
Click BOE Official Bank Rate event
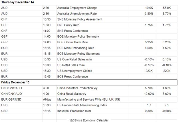point(73,42)
